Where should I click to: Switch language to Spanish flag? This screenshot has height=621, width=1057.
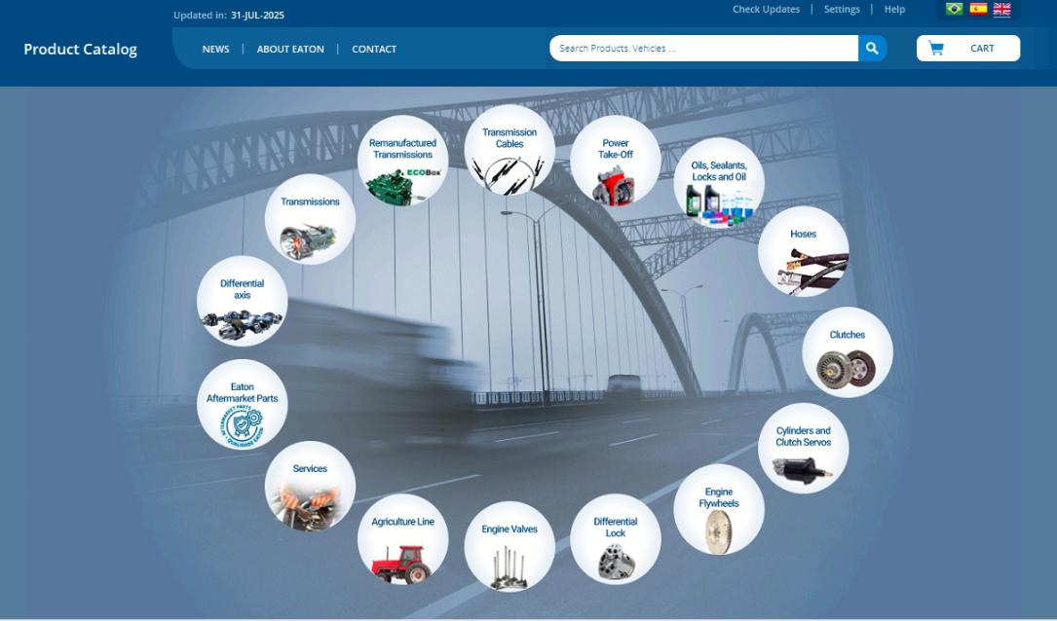click(978, 10)
